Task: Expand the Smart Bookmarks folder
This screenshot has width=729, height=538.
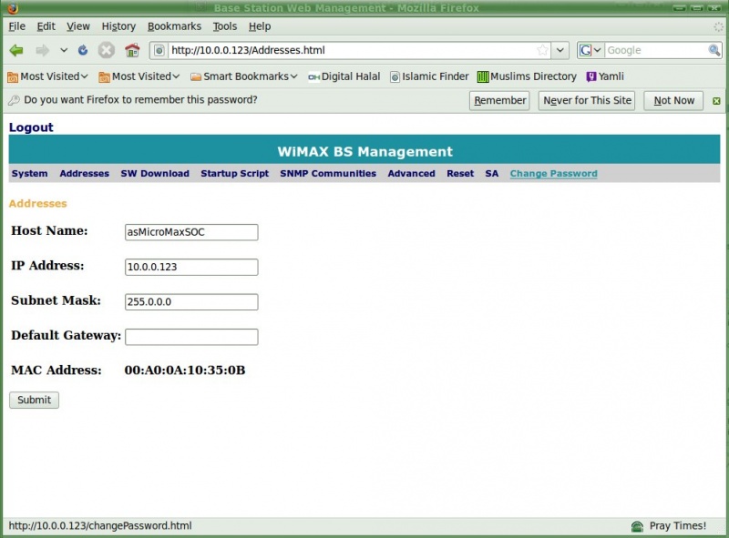Action: pyautogui.click(x=243, y=76)
